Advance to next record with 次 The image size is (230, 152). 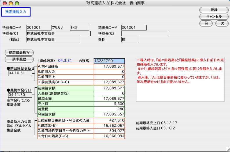coord(222,23)
